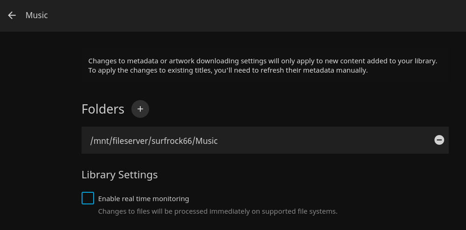Click the "Library Settings" heading

pyautogui.click(x=119, y=175)
